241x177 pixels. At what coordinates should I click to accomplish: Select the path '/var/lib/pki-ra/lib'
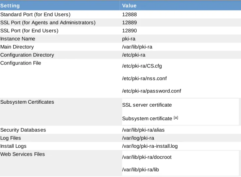141,170
